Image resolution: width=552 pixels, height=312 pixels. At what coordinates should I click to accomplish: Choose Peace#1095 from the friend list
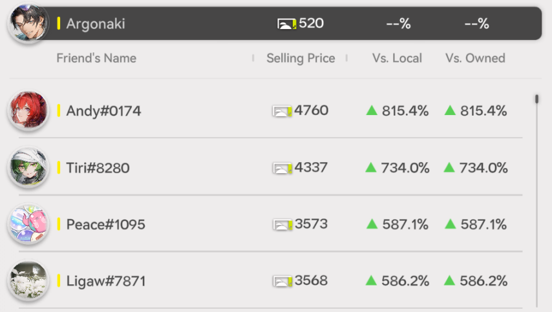click(x=105, y=225)
